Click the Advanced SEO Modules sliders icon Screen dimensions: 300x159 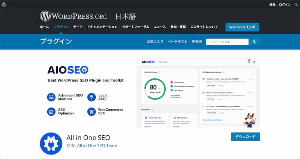pos(51,97)
